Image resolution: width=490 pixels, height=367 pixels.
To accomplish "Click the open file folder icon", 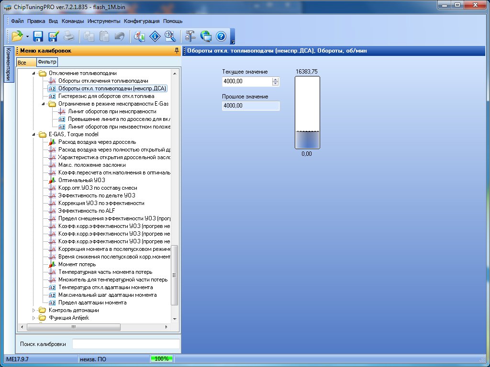I will click(17, 36).
